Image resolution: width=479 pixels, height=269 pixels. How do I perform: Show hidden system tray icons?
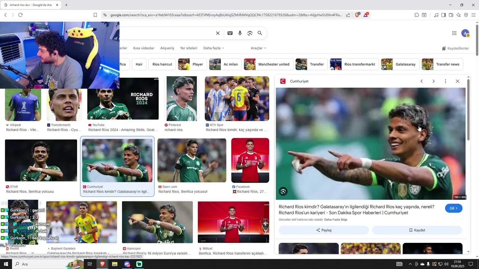tap(410, 264)
